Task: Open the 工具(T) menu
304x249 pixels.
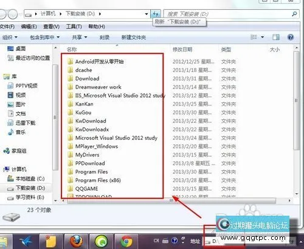Action: coord(74,27)
